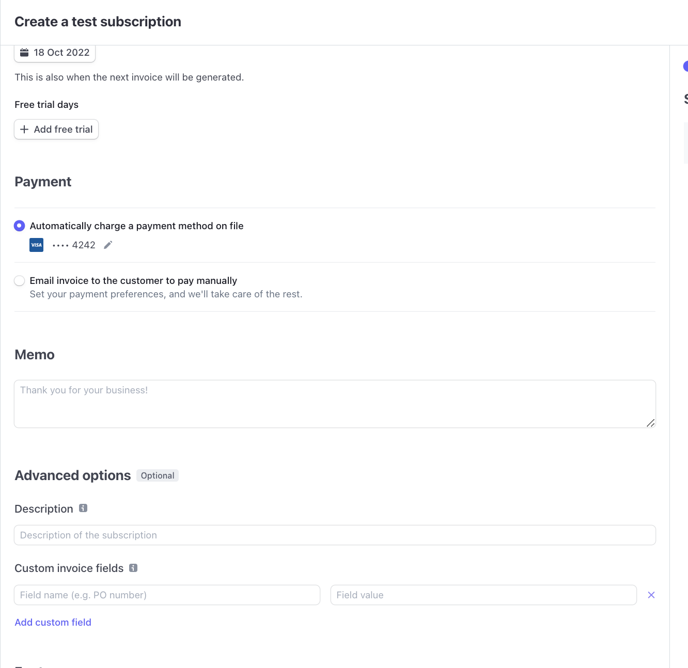
Task: Focus the Description of the subscription field
Action: (x=335, y=535)
